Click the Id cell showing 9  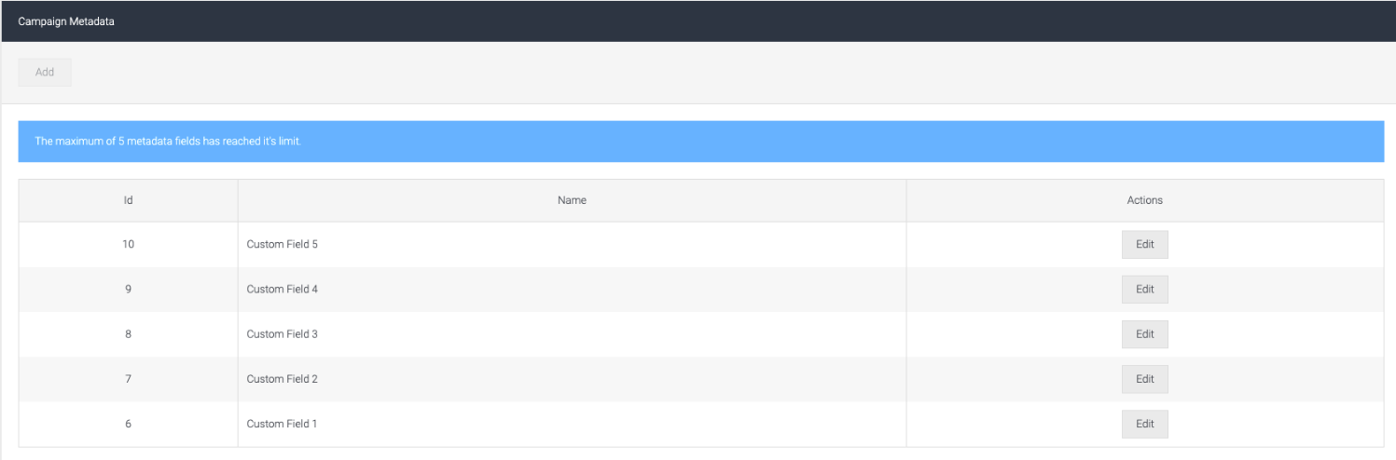(x=128, y=290)
